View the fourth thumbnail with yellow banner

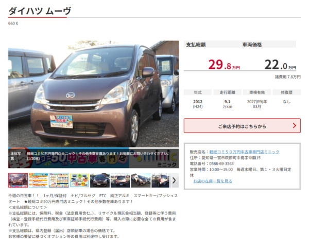tap(80, 180)
